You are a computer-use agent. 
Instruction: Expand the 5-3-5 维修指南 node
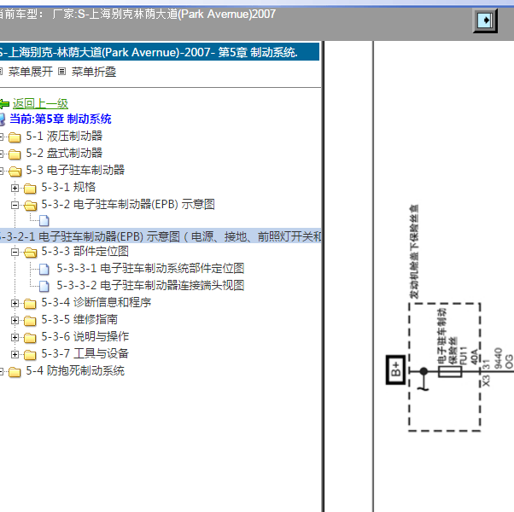click(x=15, y=320)
